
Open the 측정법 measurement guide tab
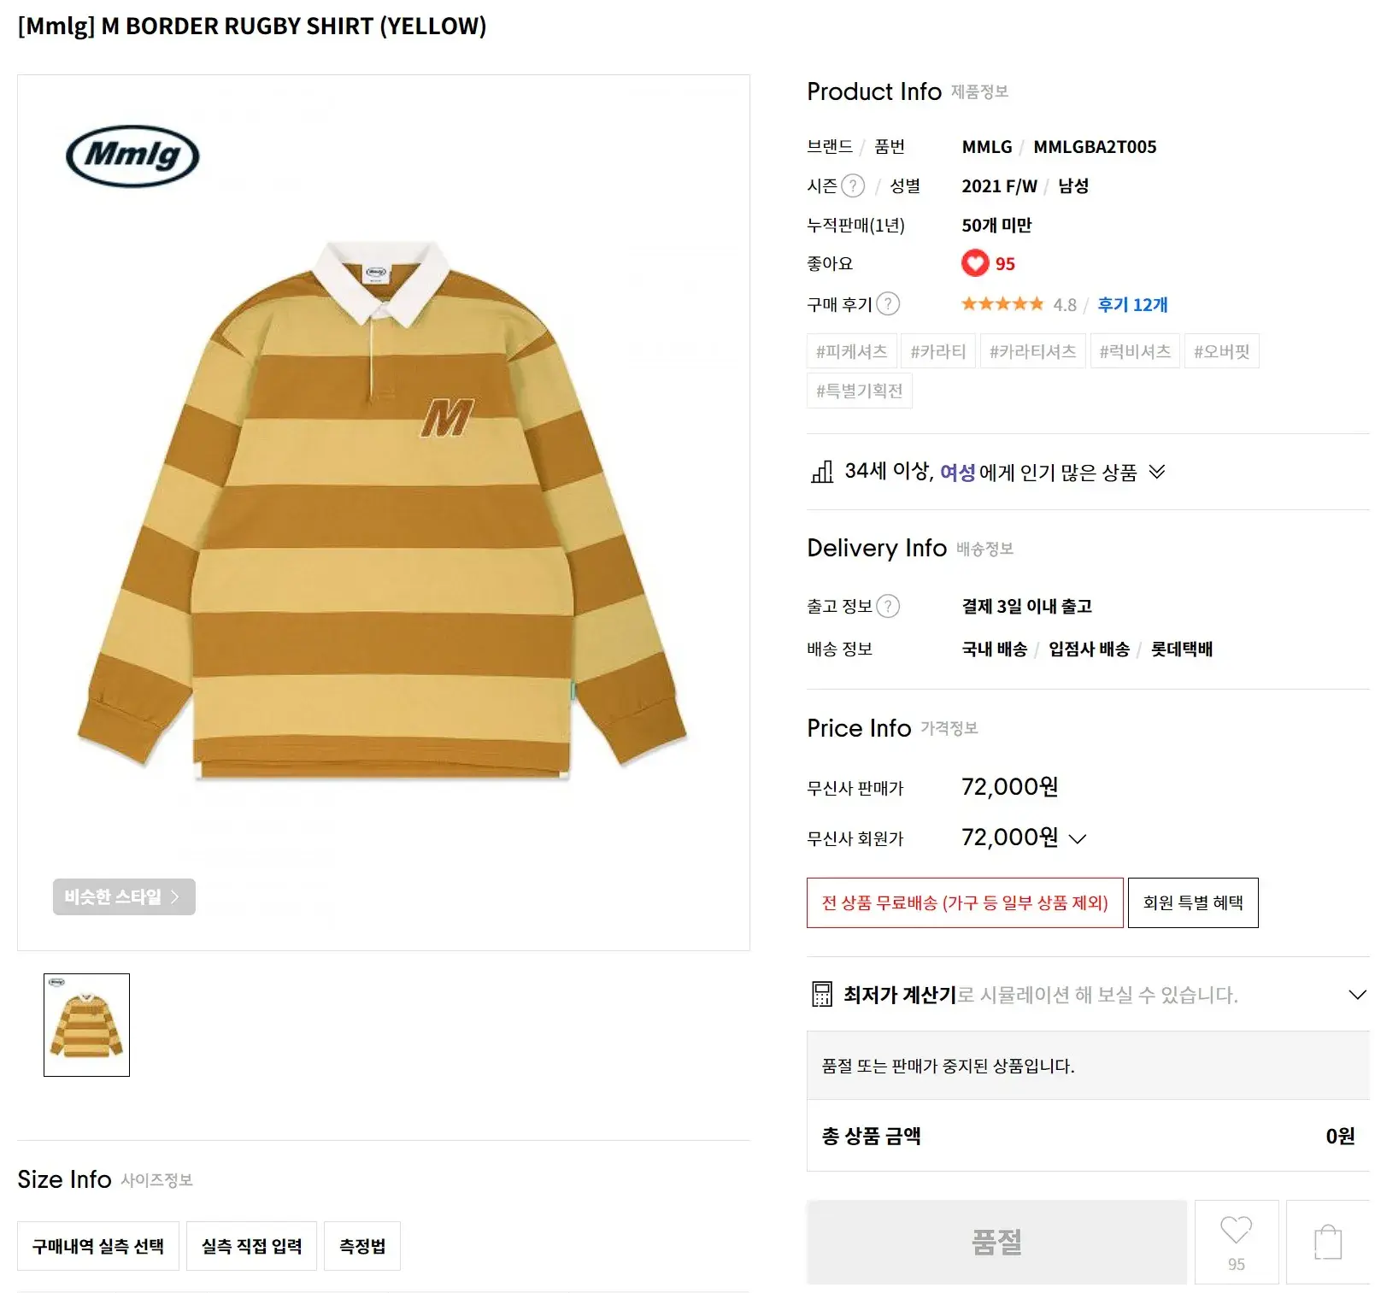[362, 1246]
